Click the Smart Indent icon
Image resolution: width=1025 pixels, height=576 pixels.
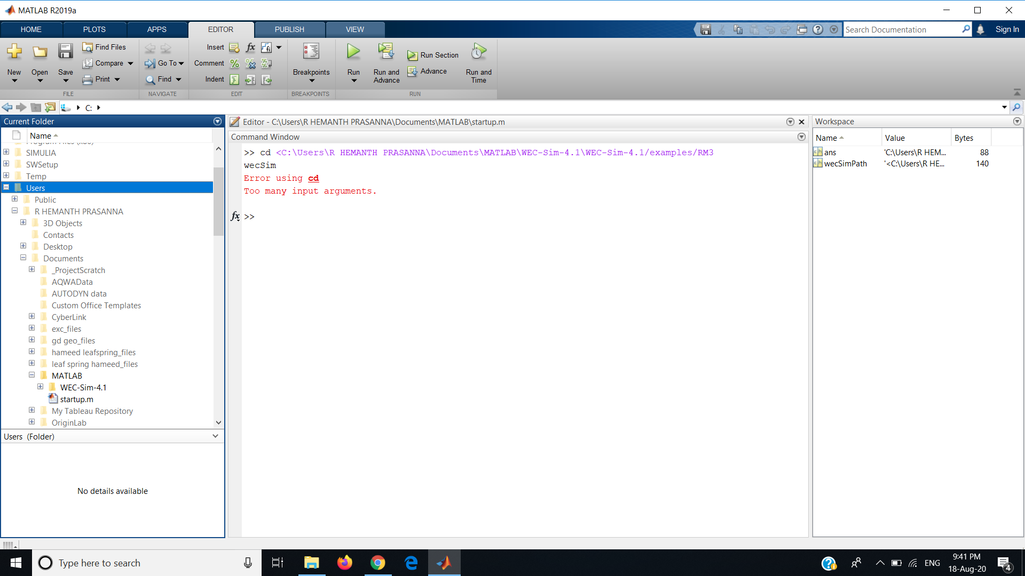pos(234,79)
